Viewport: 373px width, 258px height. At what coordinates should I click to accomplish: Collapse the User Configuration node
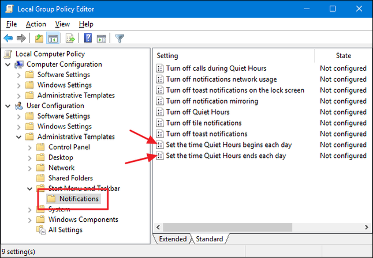[8, 106]
